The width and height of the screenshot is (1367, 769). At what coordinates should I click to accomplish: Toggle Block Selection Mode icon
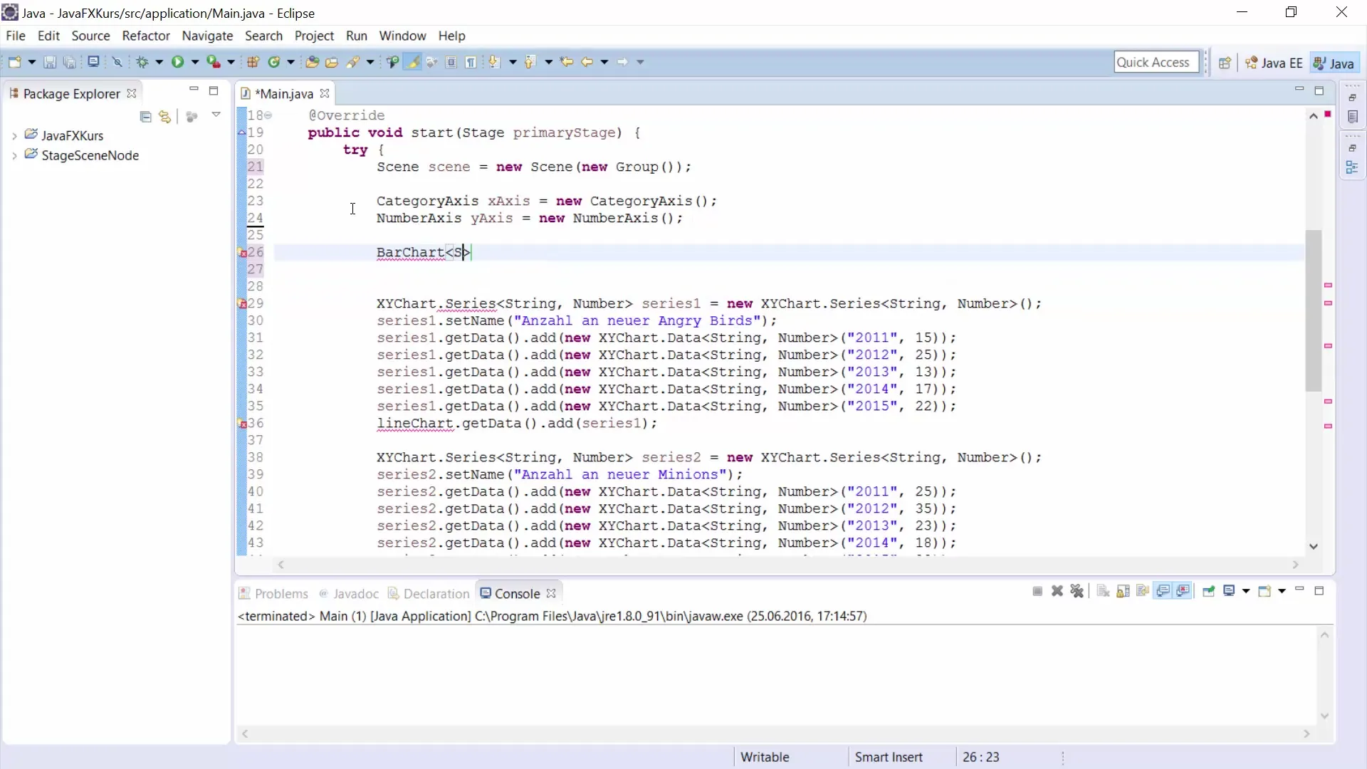click(451, 62)
